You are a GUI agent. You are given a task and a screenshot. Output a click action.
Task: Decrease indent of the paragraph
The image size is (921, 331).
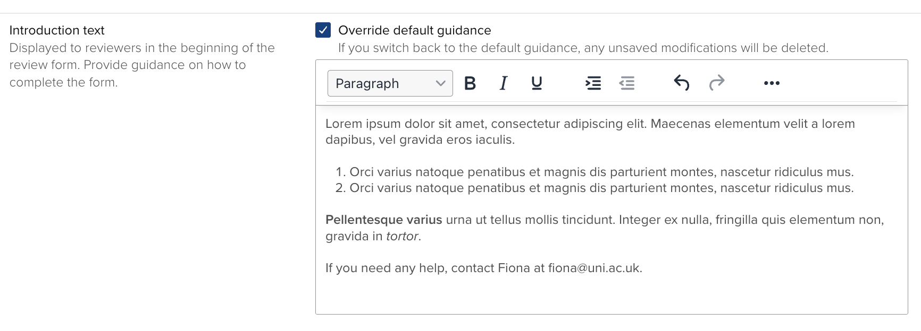coord(627,83)
